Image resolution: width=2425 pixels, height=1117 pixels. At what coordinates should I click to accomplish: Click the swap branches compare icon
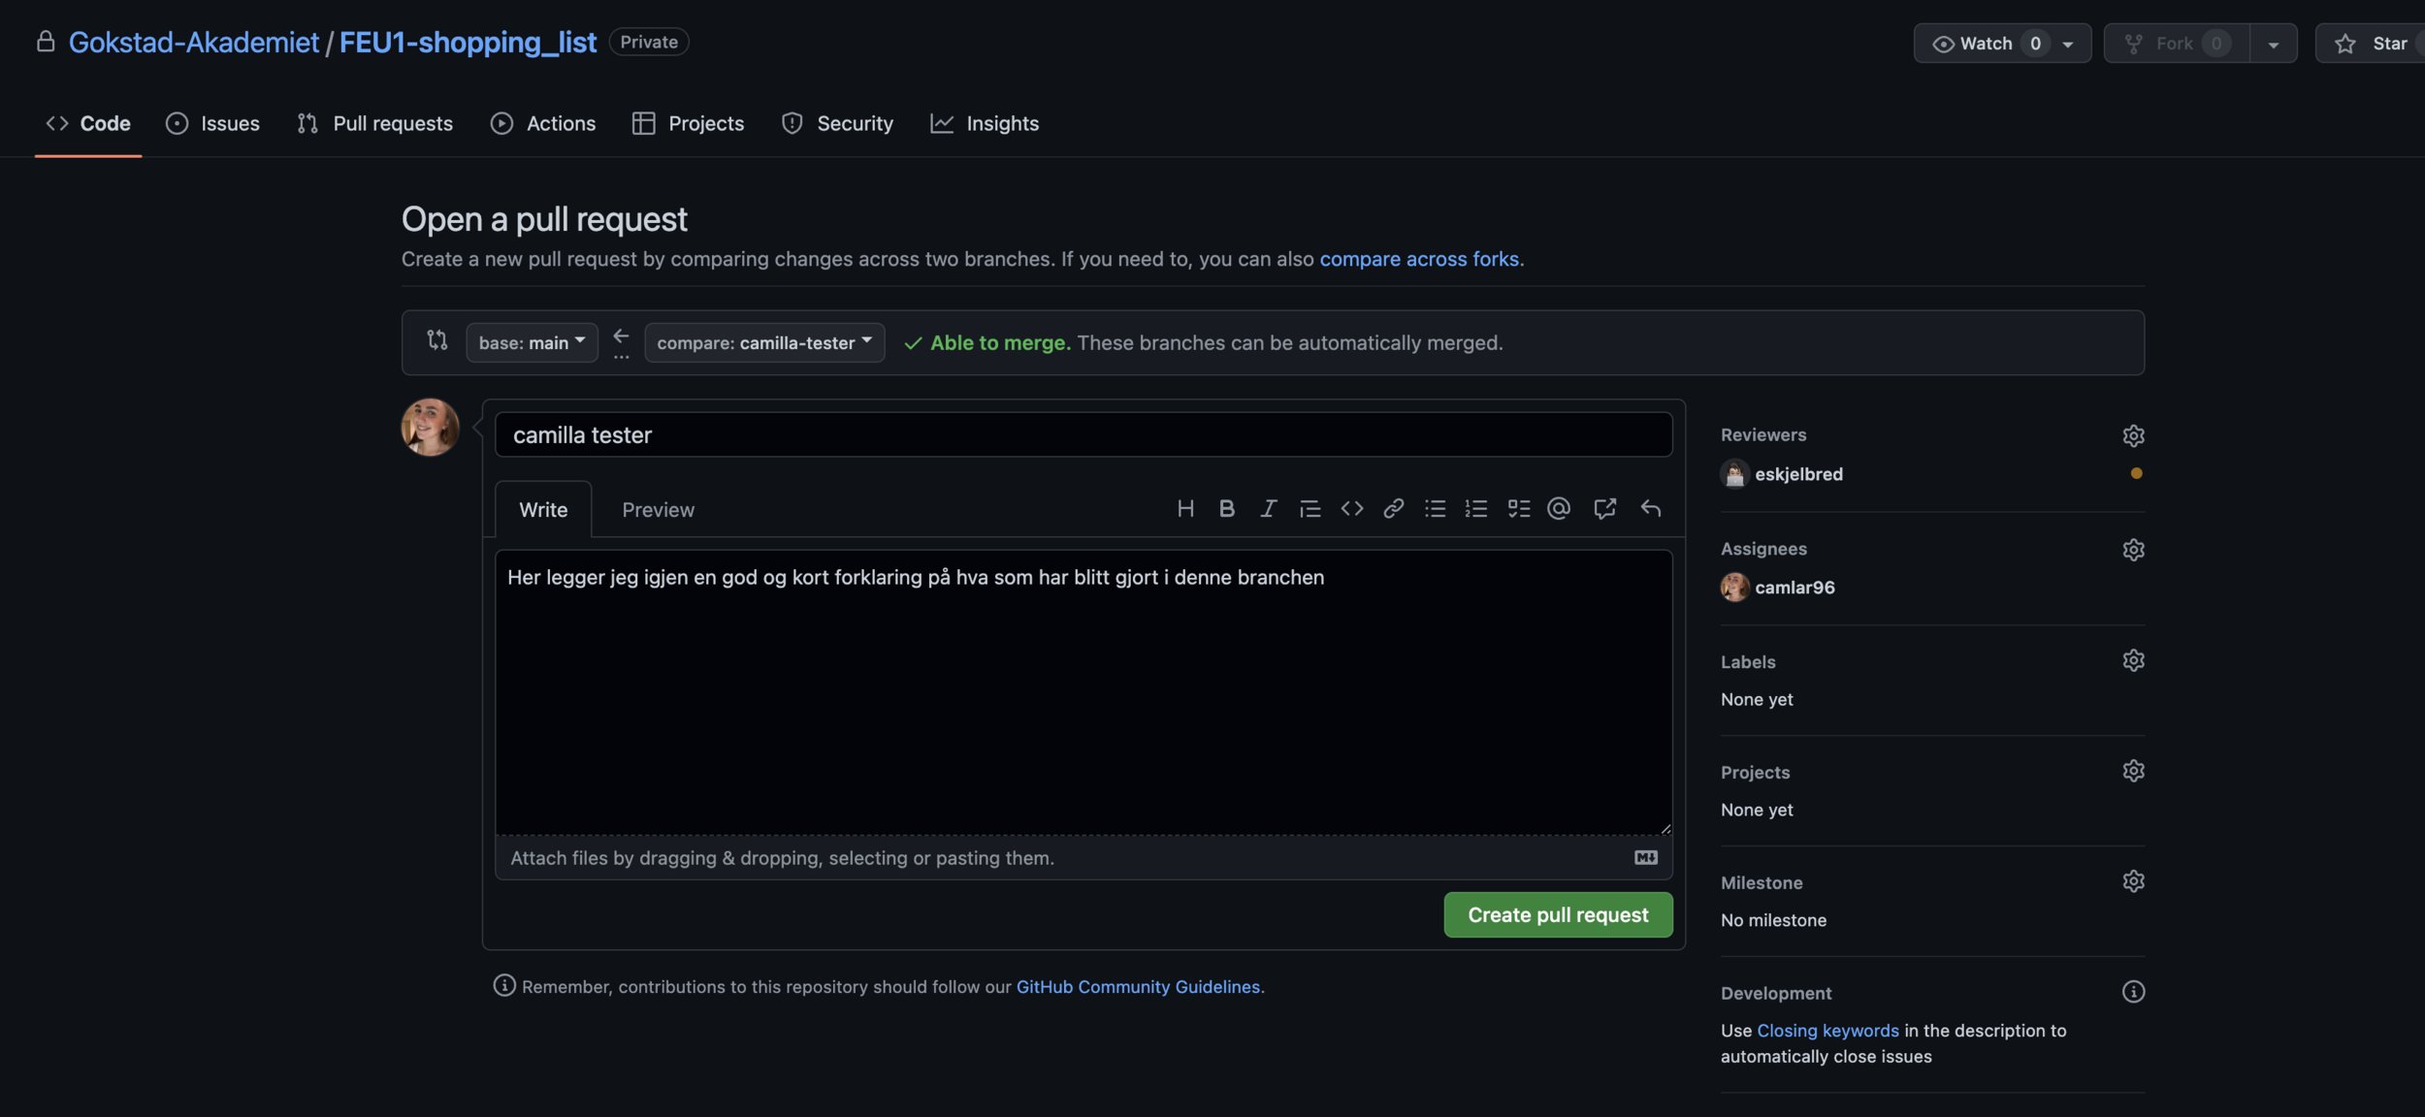[x=437, y=341]
